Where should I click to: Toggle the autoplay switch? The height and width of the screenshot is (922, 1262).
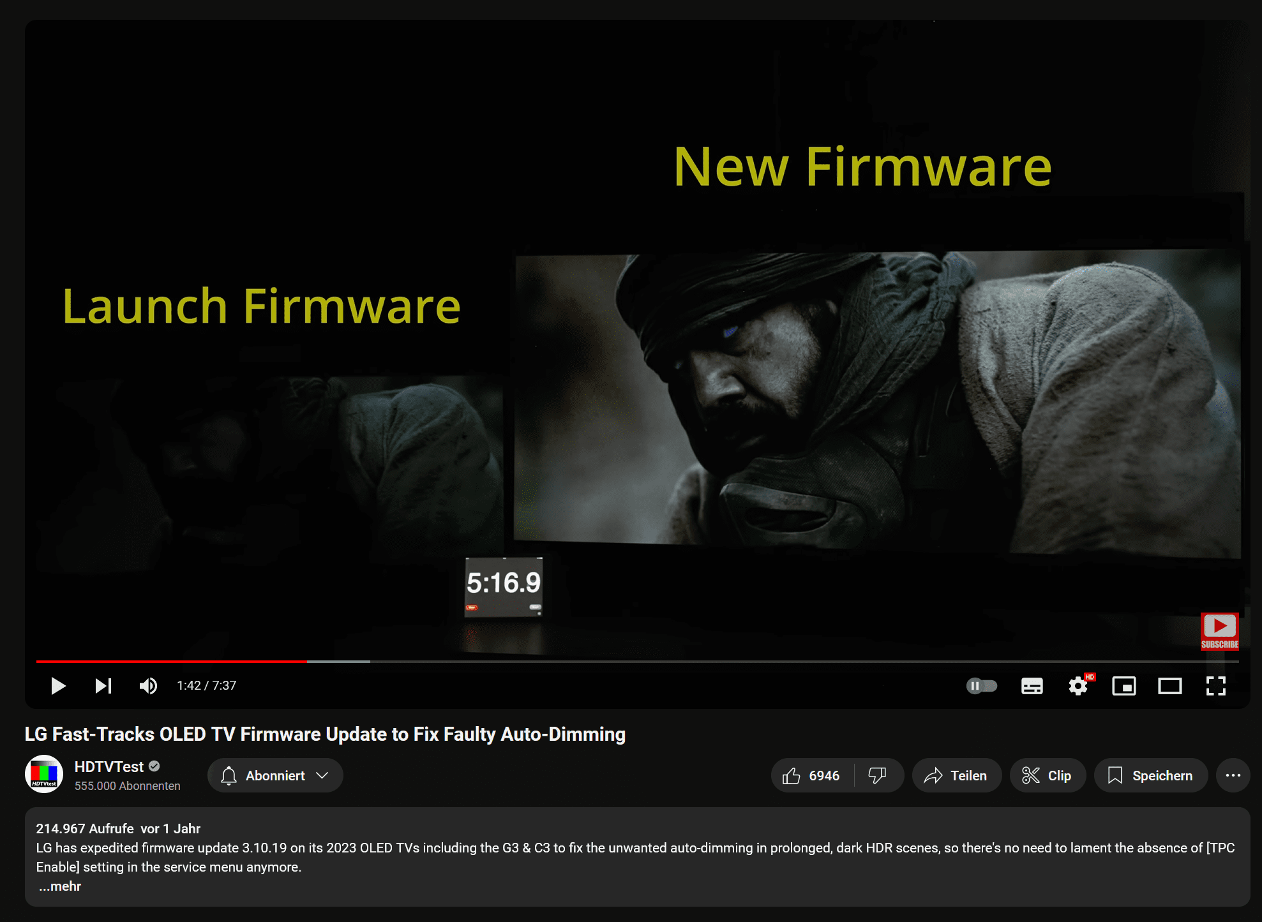coord(981,686)
